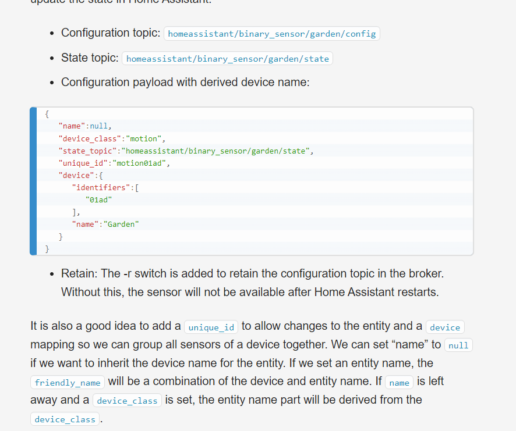The width and height of the screenshot is (516, 431).
Task: Click the inline 'unique_id' code in paragraph
Action: 211,327
